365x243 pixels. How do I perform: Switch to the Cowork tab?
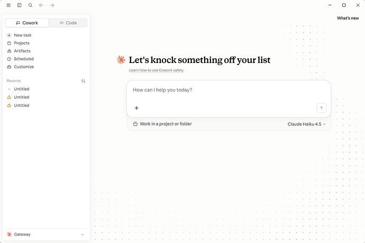coord(27,23)
